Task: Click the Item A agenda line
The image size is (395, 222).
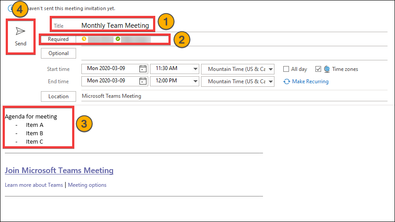Action: click(34, 125)
